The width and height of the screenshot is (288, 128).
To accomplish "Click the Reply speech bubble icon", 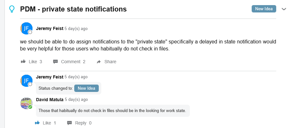I will tap(69, 123).
